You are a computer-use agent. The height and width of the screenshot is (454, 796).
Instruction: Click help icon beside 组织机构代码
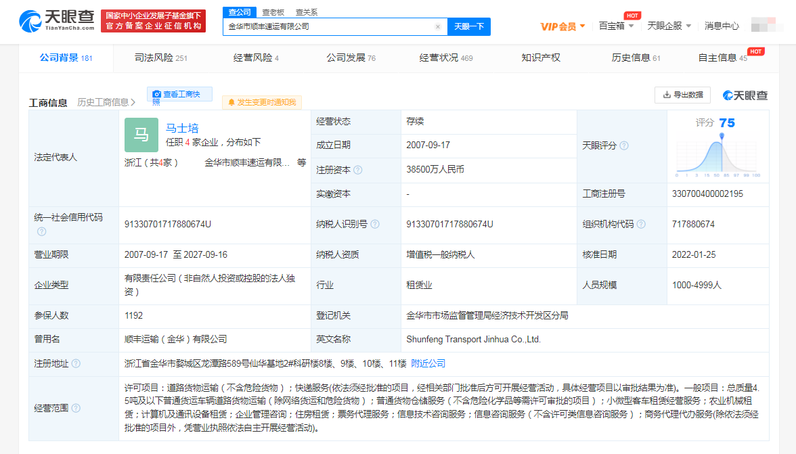(x=641, y=225)
